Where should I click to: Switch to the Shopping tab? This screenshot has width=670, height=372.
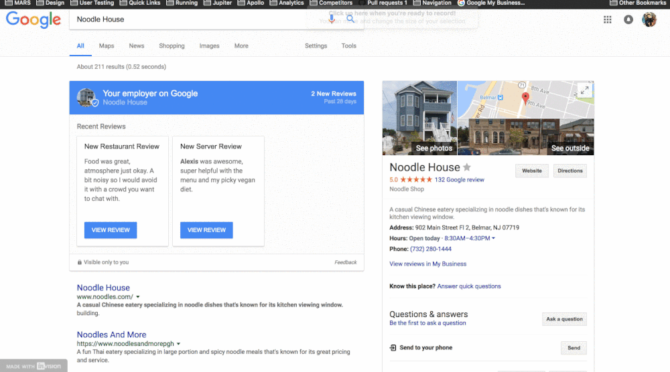[x=172, y=45]
